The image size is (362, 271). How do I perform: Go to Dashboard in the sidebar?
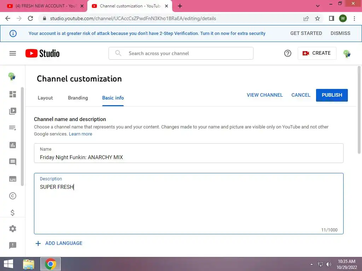pos(13,94)
